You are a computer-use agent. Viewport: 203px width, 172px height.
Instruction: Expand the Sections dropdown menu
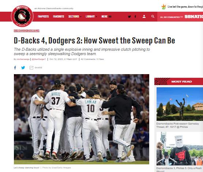[75, 16]
